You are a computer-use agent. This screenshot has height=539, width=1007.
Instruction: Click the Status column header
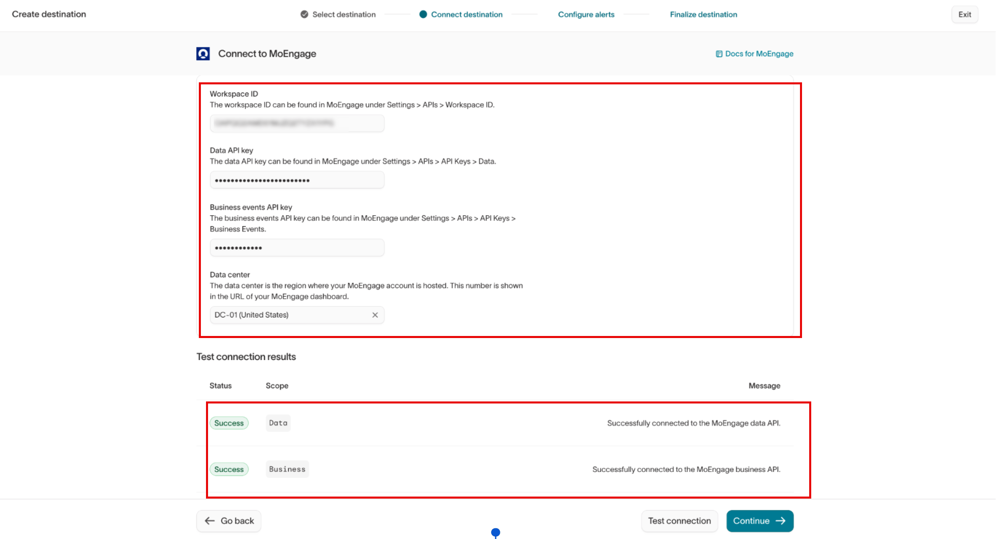[220, 386]
